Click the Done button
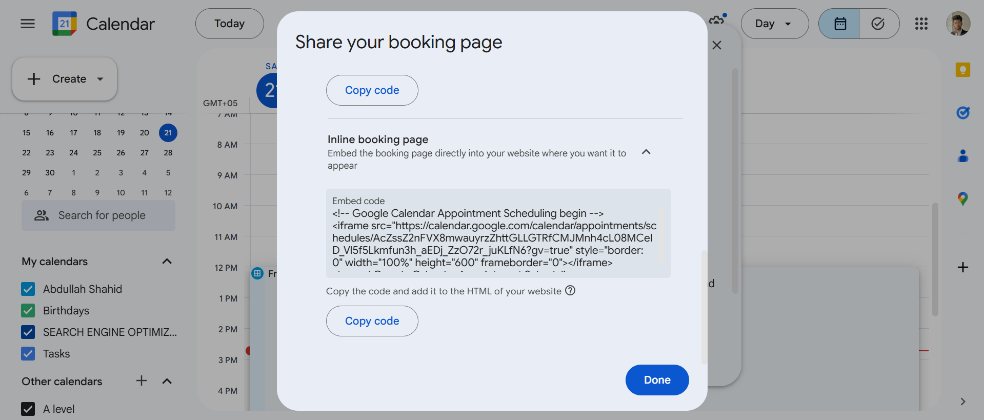Viewport: 984px width, 420px height. coord(657,380)
